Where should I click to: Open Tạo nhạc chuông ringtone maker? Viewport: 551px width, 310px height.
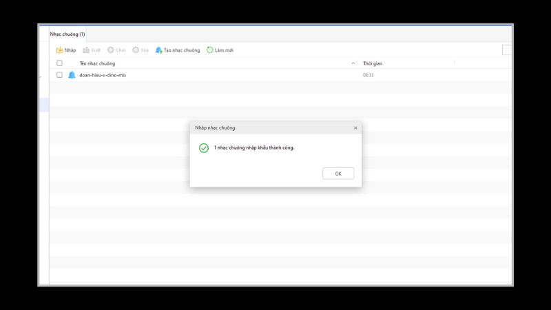(178, 50)
